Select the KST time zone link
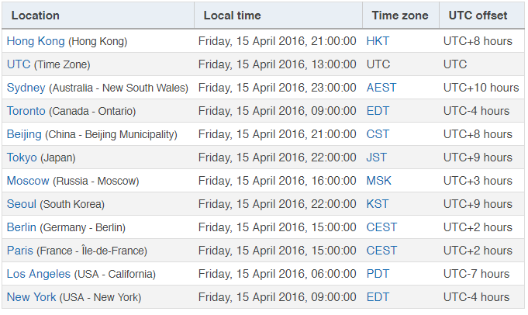 coord(378,204)
